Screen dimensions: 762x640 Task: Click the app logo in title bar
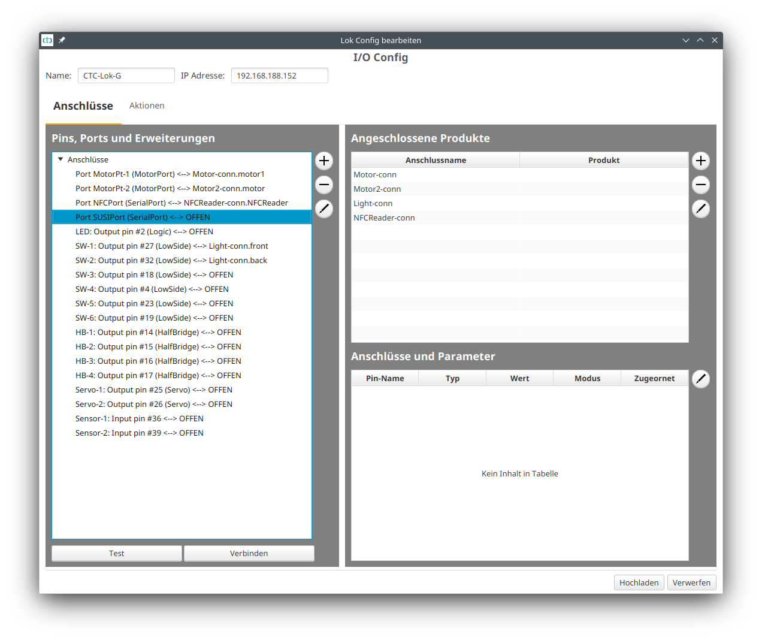(x=47, y=40)
